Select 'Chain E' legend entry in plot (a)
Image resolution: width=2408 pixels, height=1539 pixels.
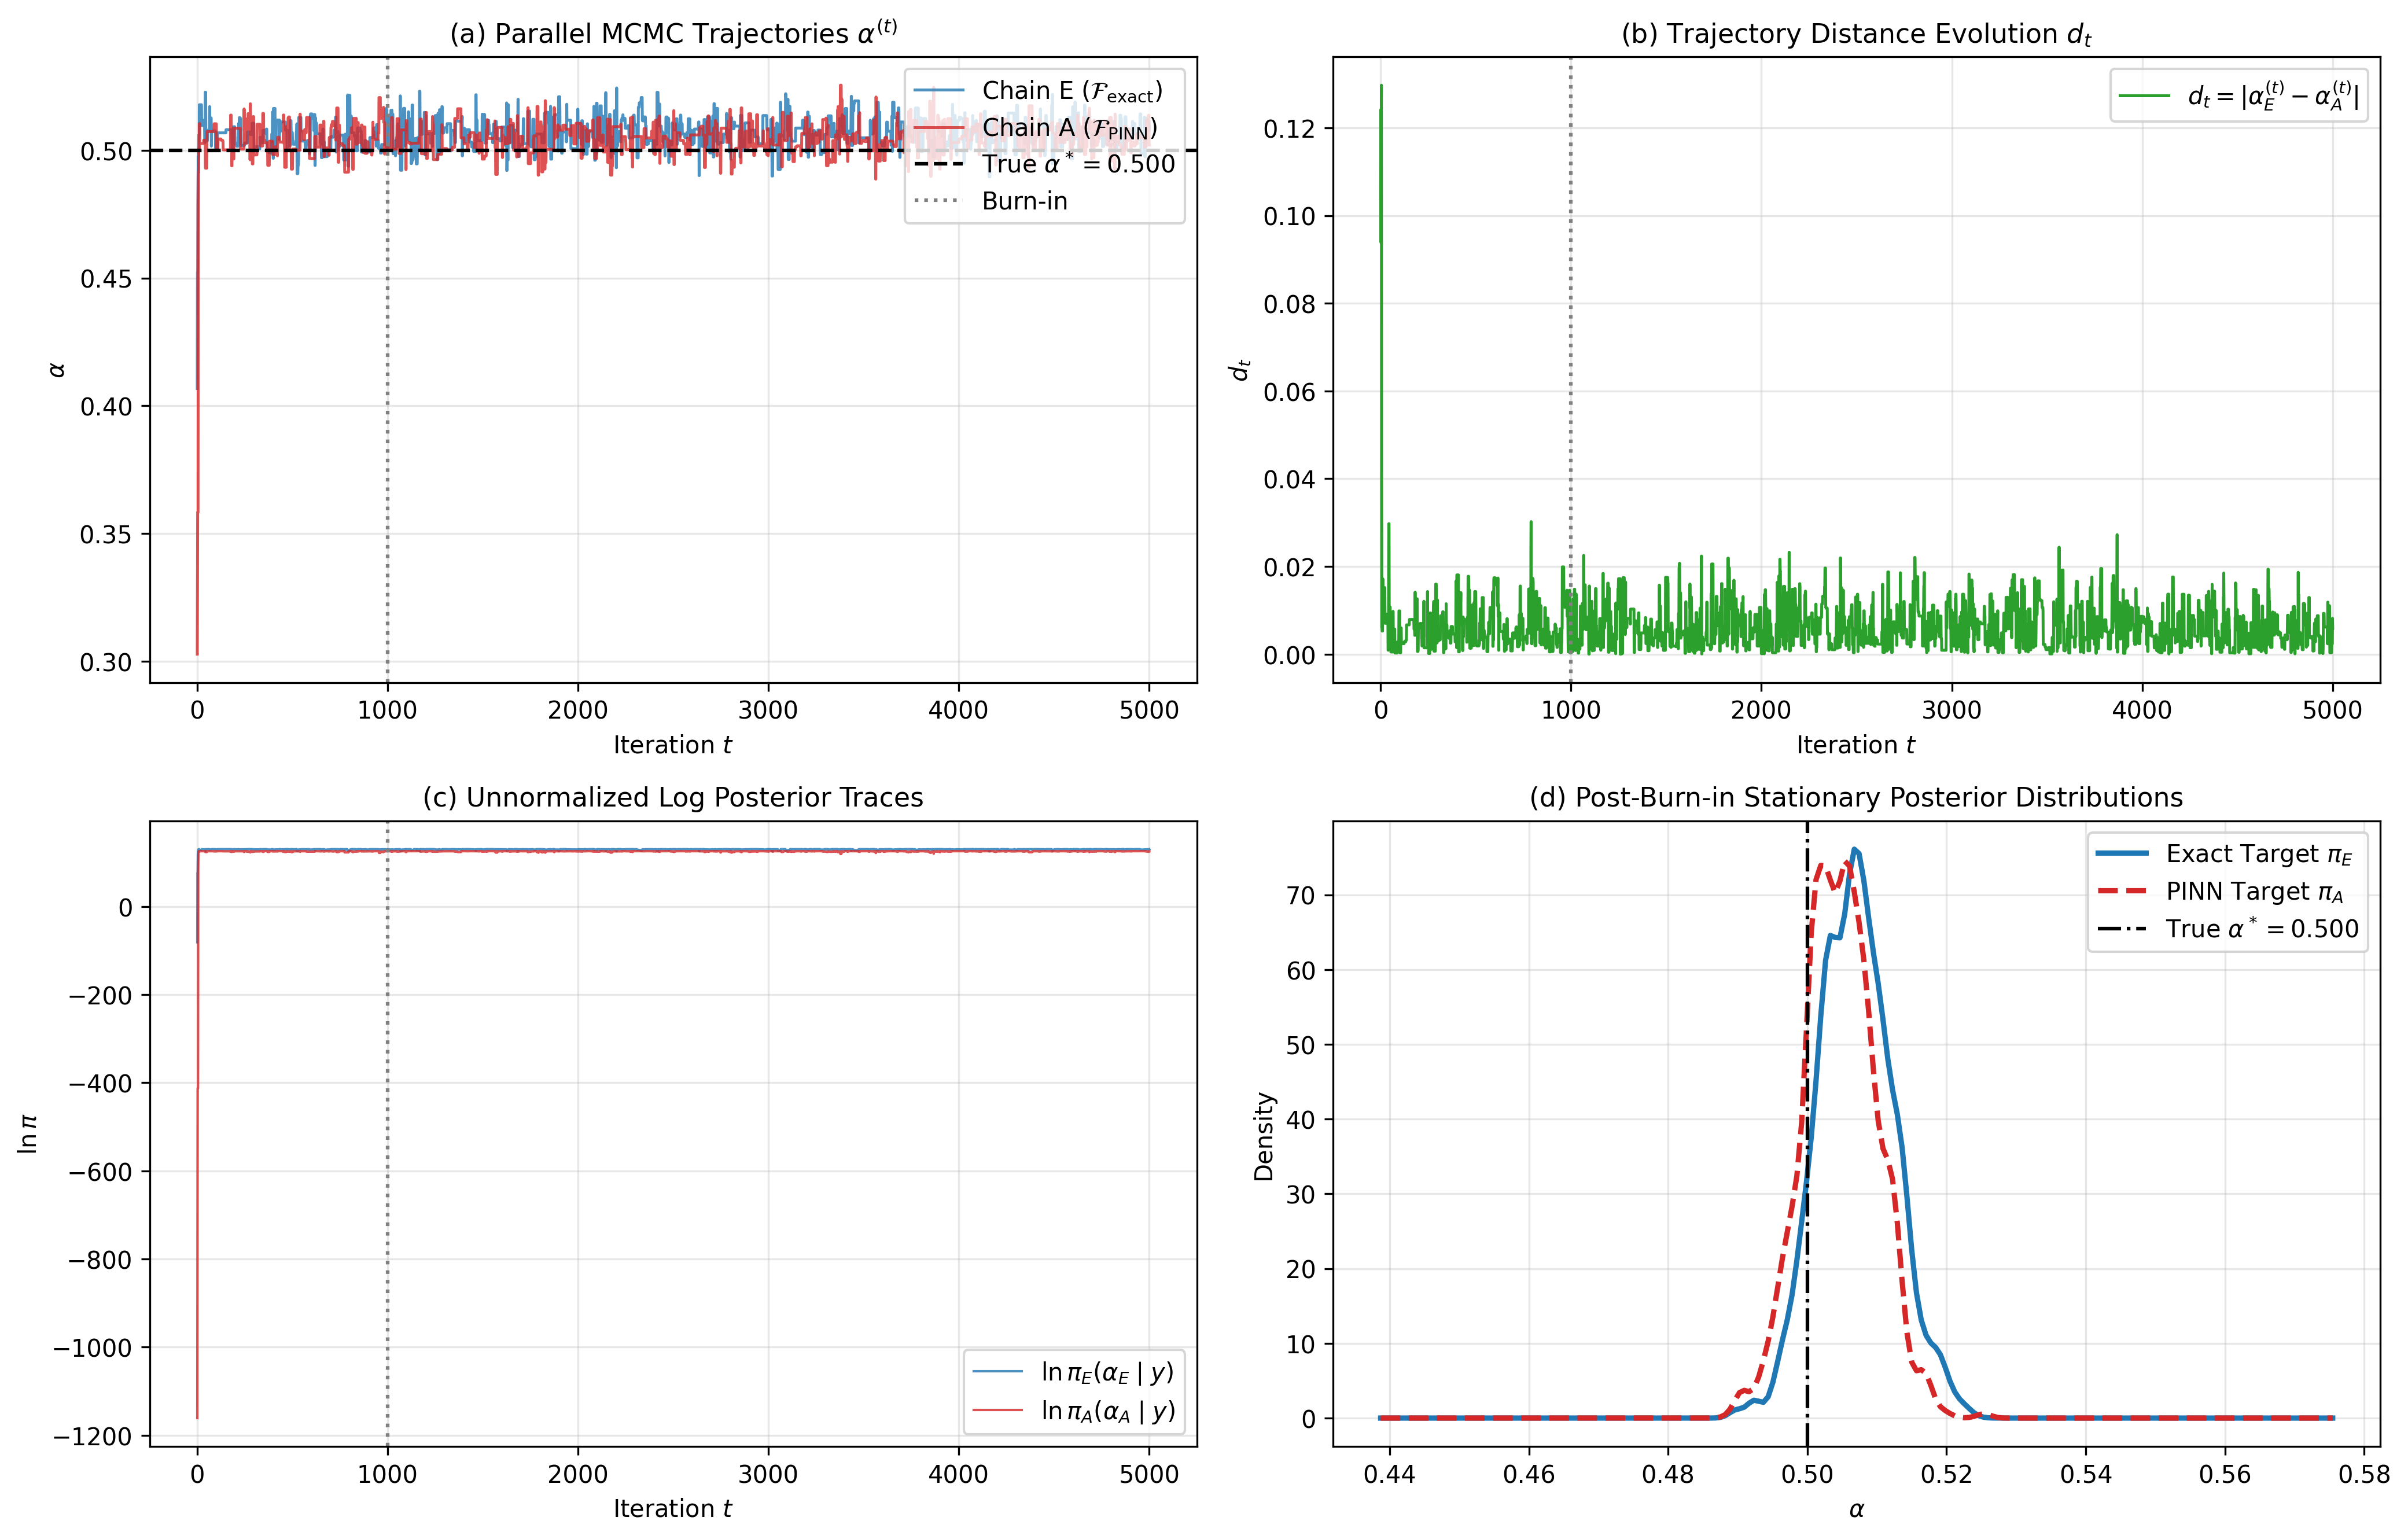pyautogui.click(x=1038, y=91)
